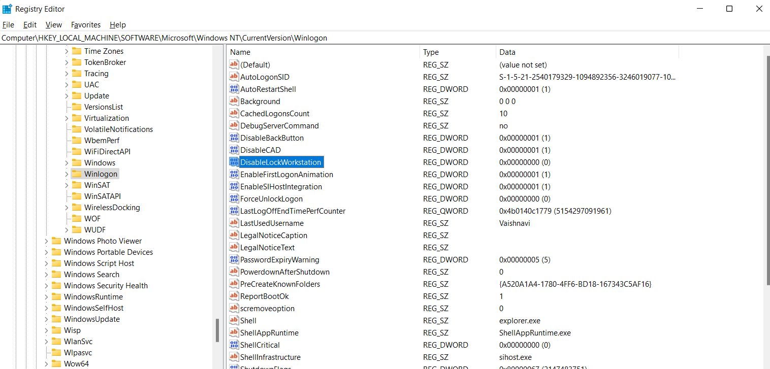Select the Shell value's string icon
This screenshot has width=770, height=369.
[x=234, y=321]
